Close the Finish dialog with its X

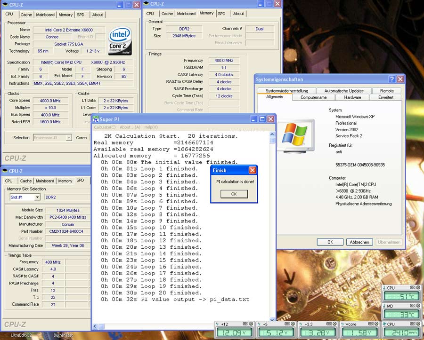point(253,170)
